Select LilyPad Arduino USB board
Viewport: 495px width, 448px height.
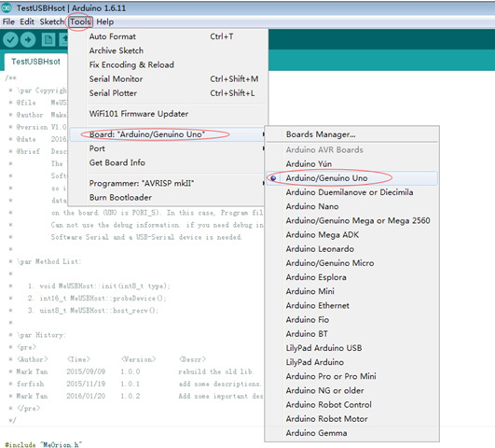(x=351, y=348)
